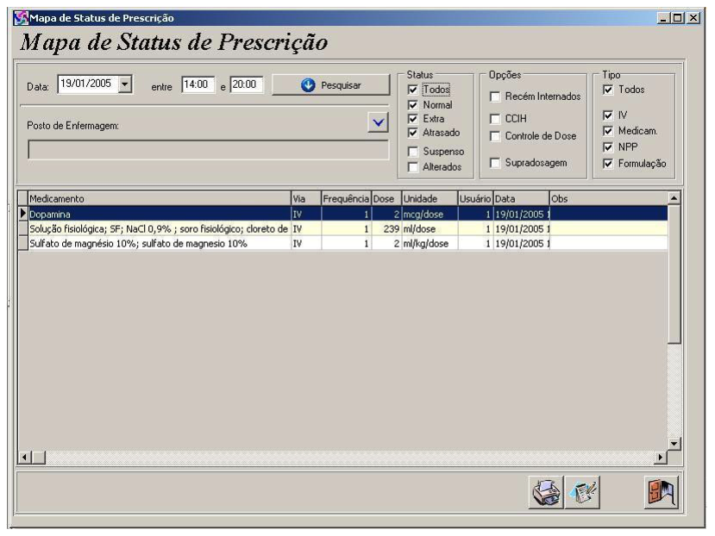Uncheck the Atrasado checkbox

[x=412, y=133]
